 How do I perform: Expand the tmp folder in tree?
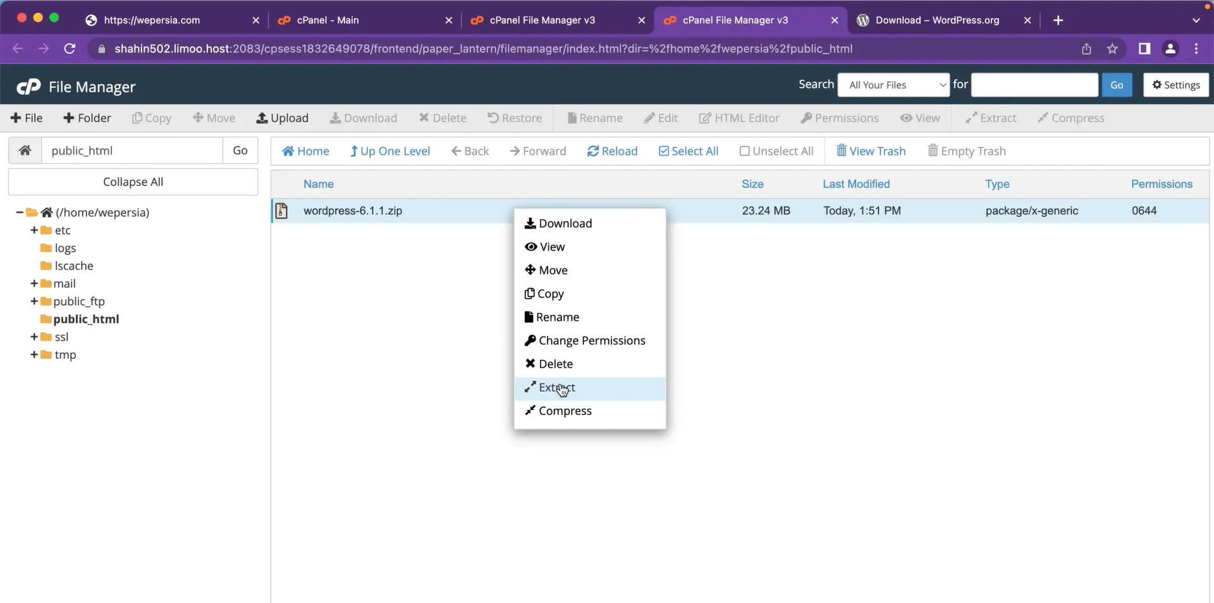click(34, 354)
